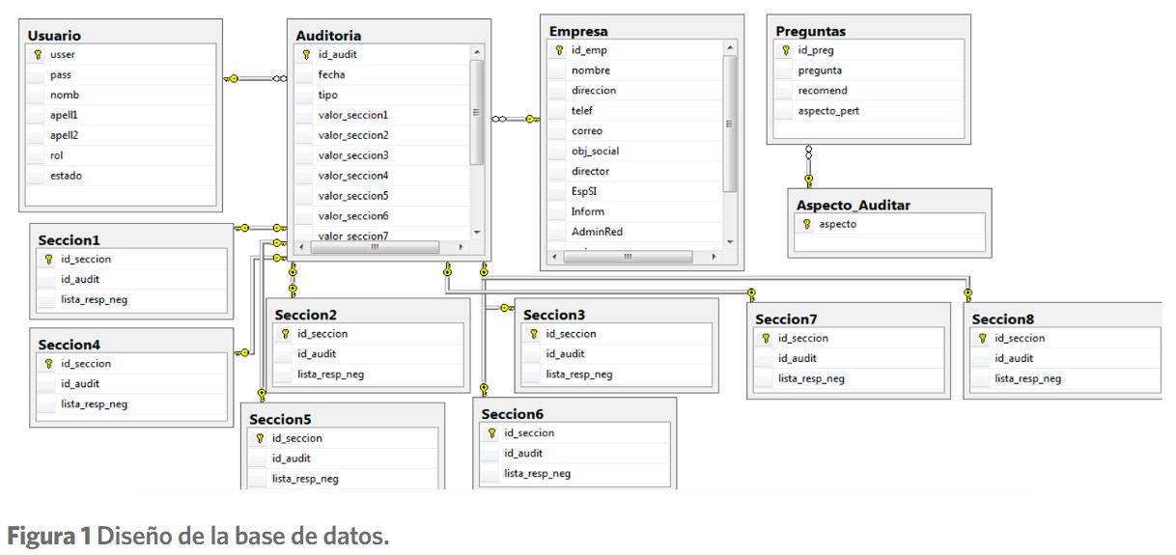This screenshot has height=555, width=1176.
Task: Select the id_audit row in Seccion4
Action: [x=77, y=384]
